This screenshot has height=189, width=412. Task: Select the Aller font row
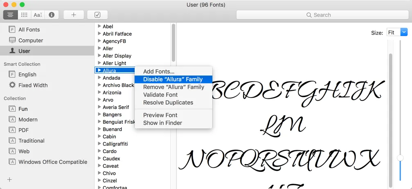(133, 48)
